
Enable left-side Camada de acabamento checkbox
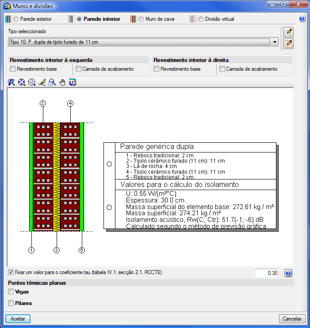(78, 69)
